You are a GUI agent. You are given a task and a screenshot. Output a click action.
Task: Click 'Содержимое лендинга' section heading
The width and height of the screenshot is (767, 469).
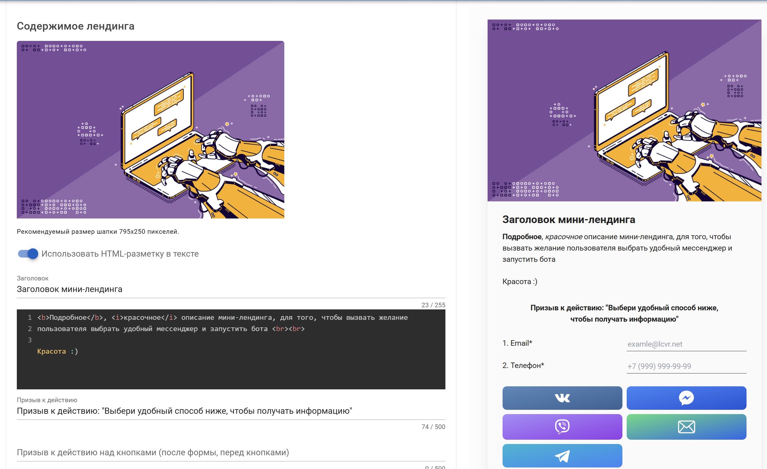point(76,26)
